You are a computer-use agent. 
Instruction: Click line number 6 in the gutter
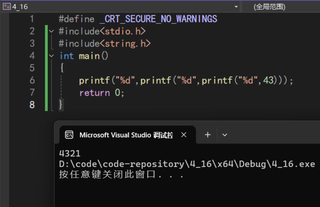point(32,80)
